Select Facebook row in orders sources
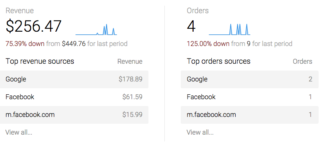The width and height of the screenshot is (322, 152). [x=249, y=97]
